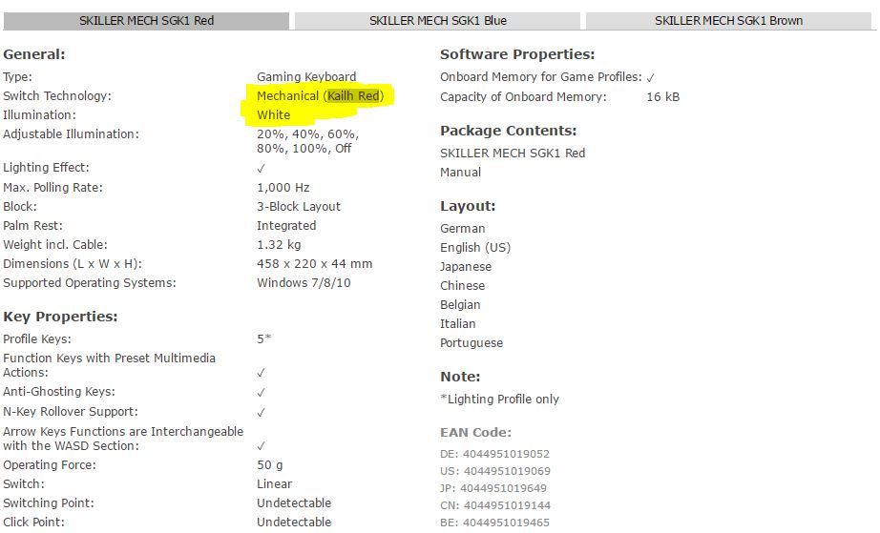Click the '*Lighting Profile only' note
Viewport: 880px width, 533px height.
(x=499, y=400)
